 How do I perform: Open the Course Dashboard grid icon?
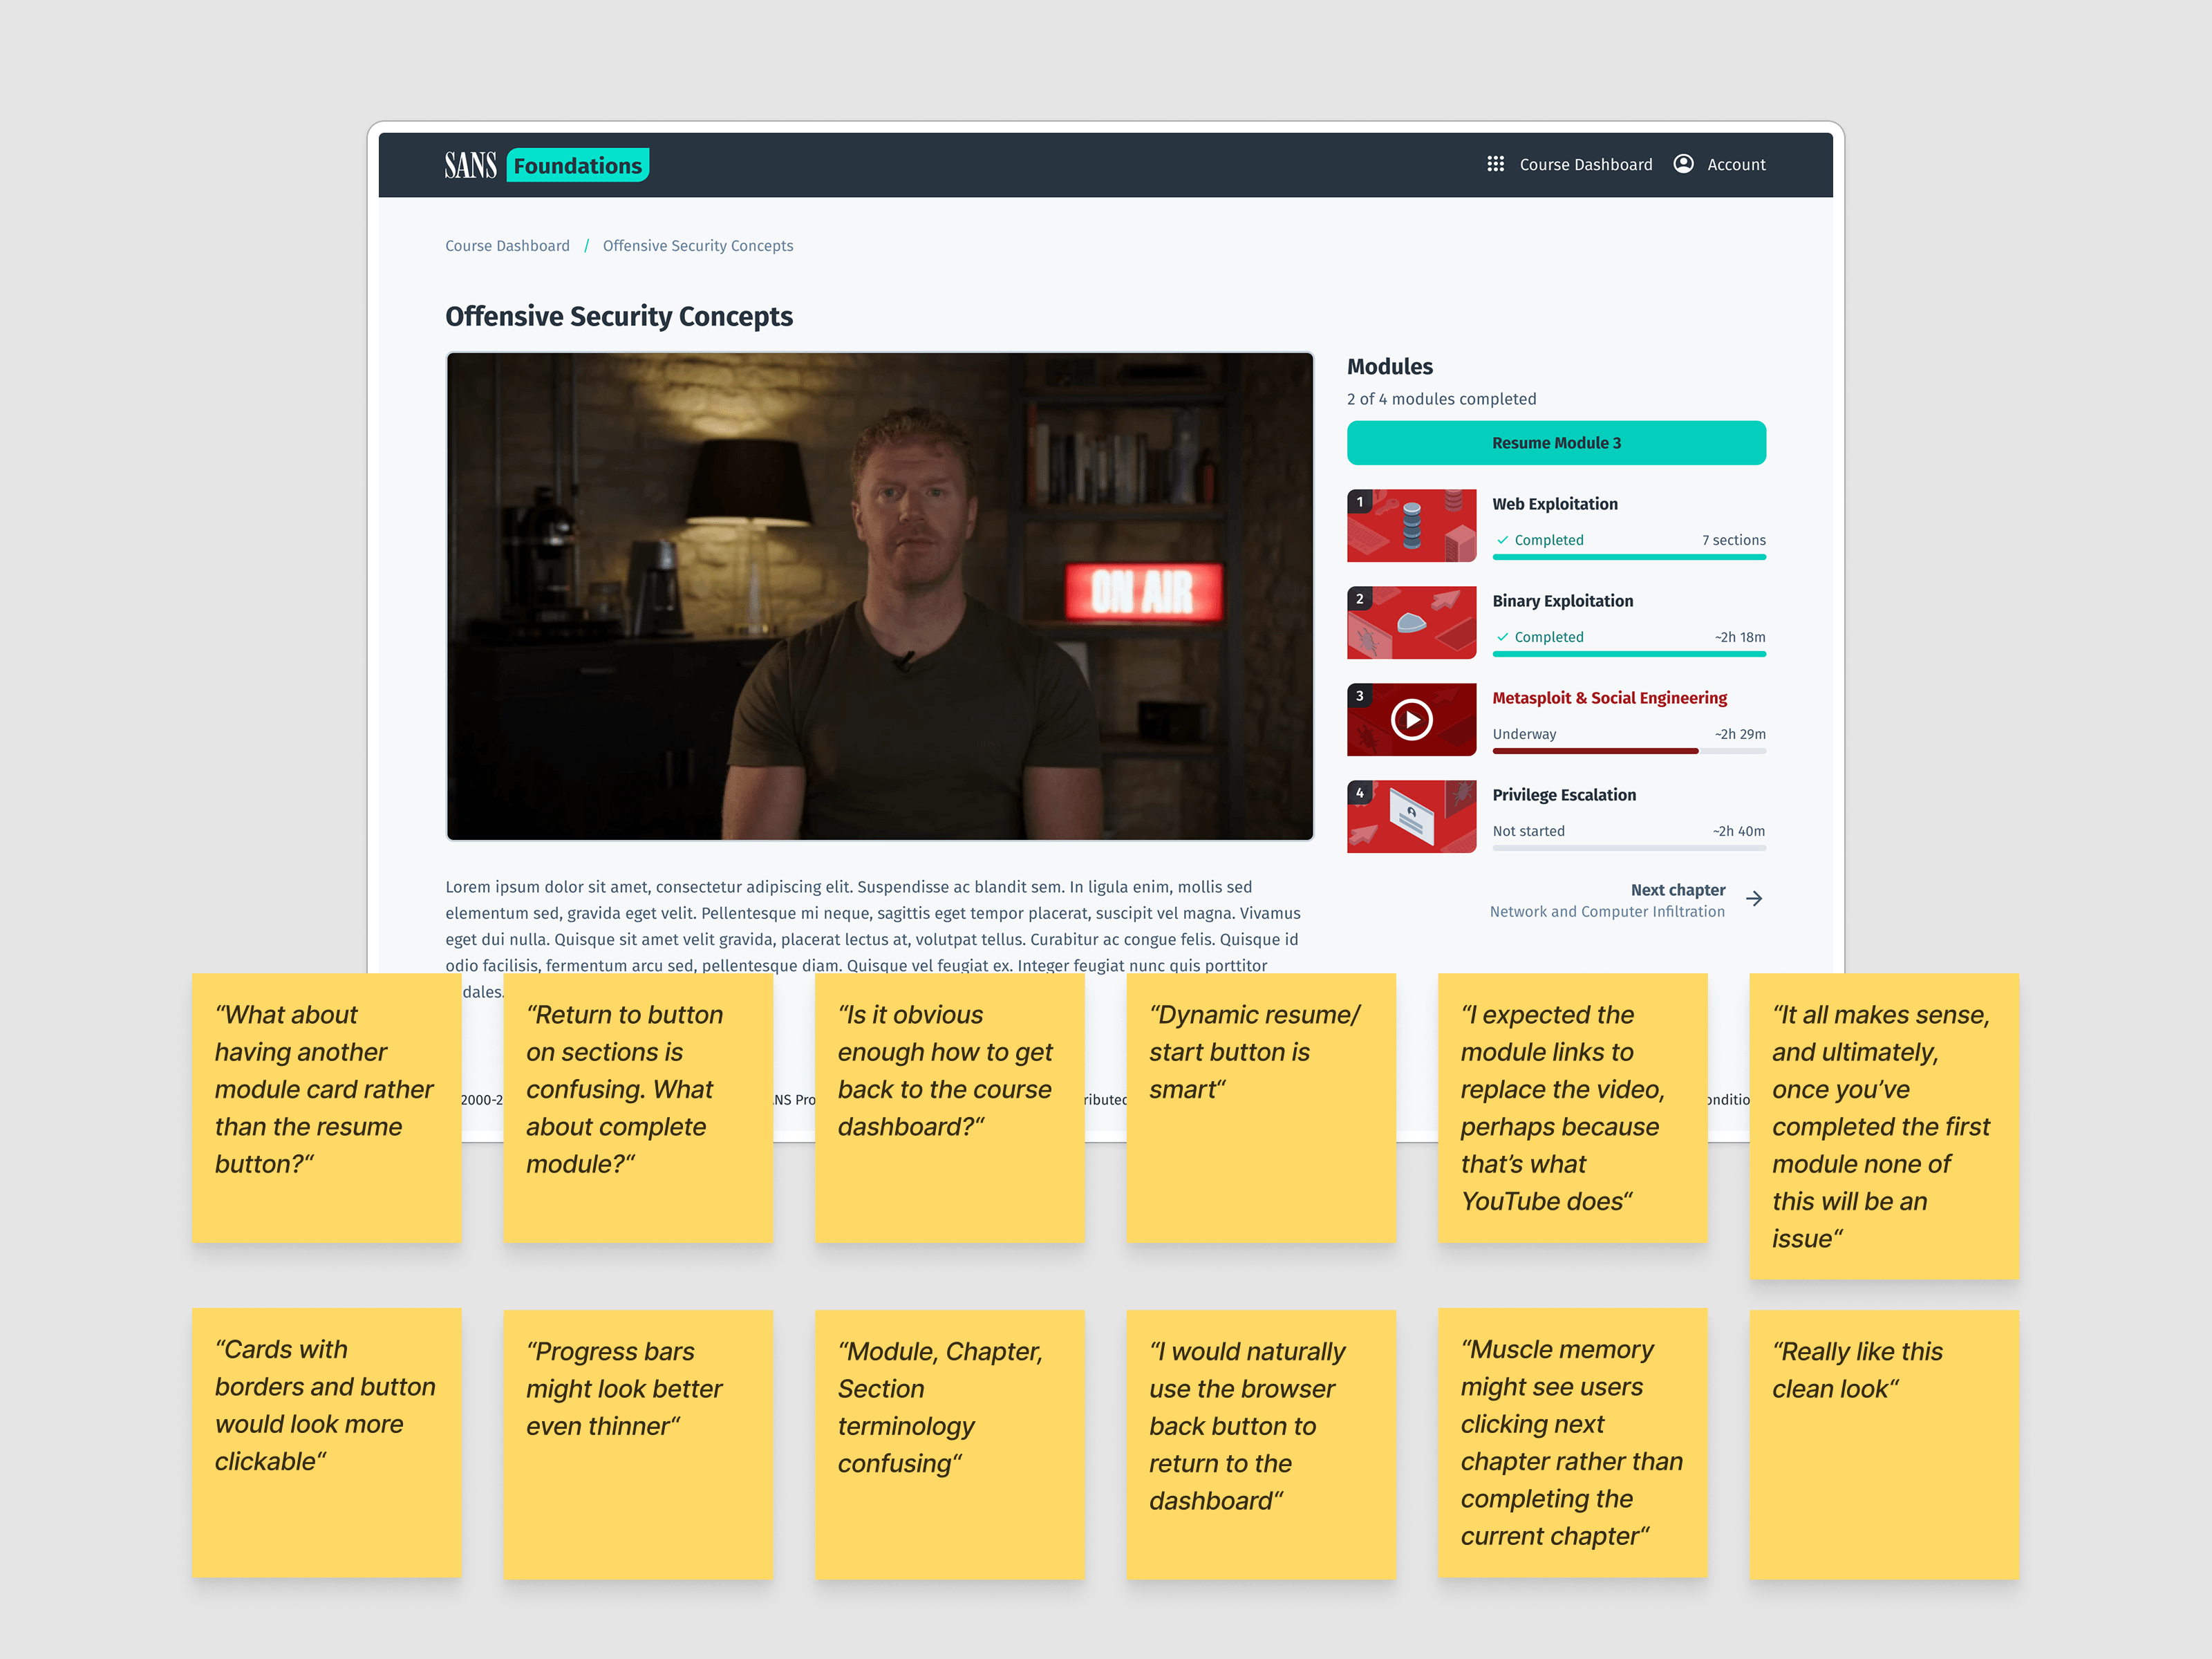pos(1495,164)
